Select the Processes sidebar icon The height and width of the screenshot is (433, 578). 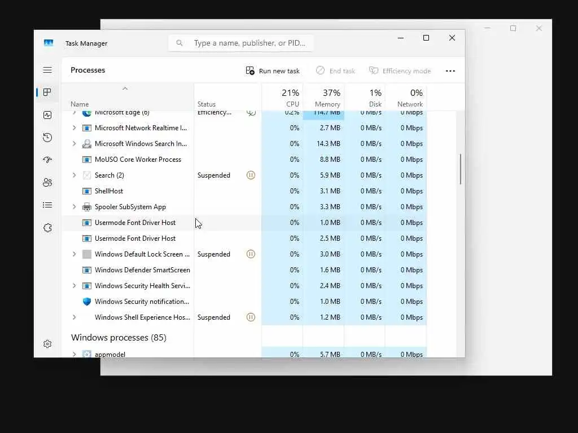pos(47,92)
